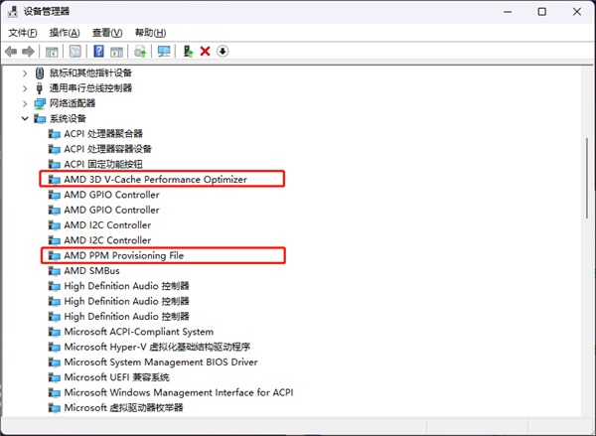
Task: Click the vertical scrollbar thumb of device list
Action: click(x=587, y=178)
